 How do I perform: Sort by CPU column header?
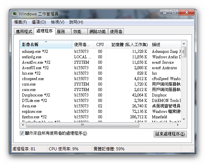pos(100,45)
